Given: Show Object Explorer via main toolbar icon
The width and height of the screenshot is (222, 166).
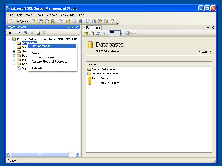Looking at the screenshot, I should (x=100, y=21).
